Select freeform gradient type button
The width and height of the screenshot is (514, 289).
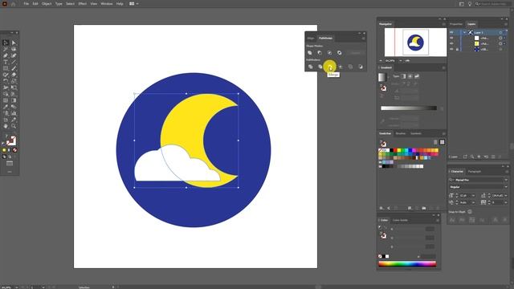pos(417,76)
